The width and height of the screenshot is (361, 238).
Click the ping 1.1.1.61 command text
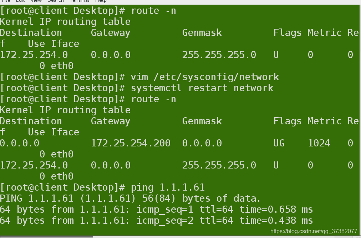[x=168, y=187]
